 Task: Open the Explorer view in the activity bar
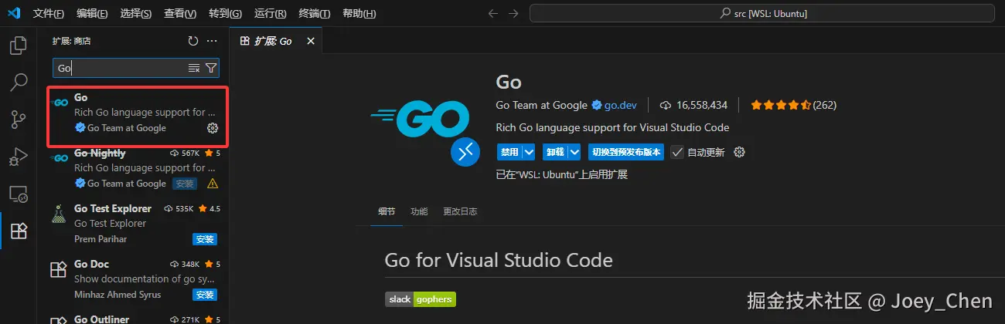(18, 46)
